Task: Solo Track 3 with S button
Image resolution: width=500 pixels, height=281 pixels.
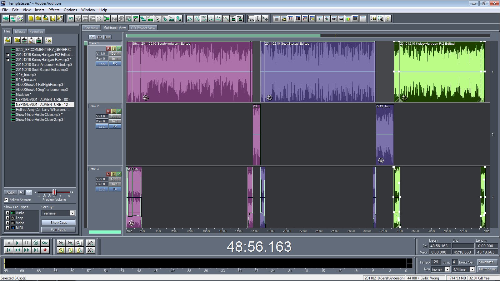Action: coord(113,174)
